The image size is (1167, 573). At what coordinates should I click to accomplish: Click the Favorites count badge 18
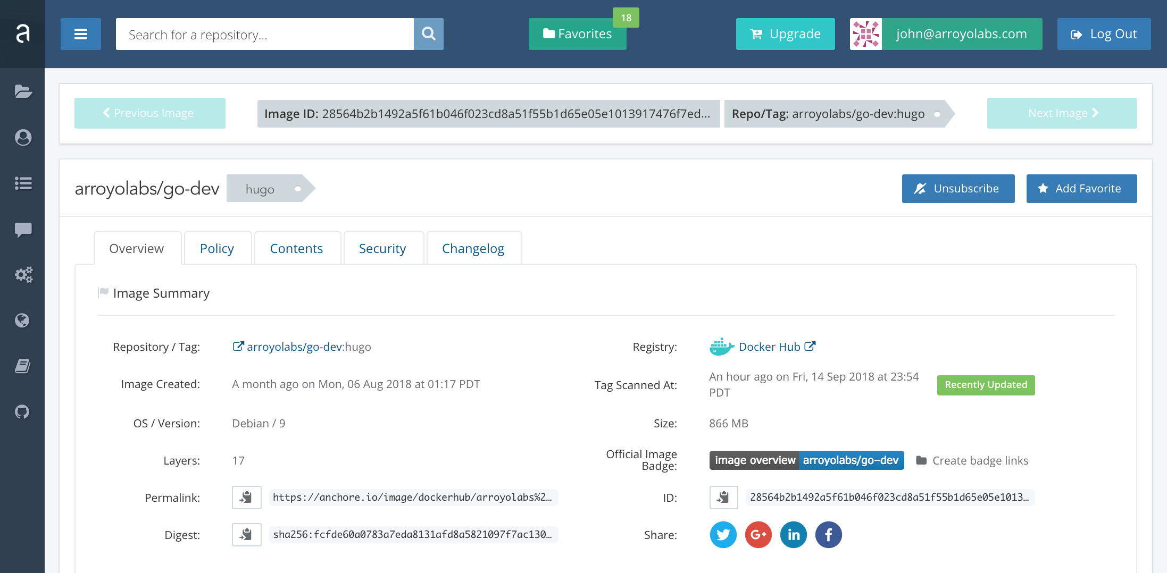(x=626, y=18)
